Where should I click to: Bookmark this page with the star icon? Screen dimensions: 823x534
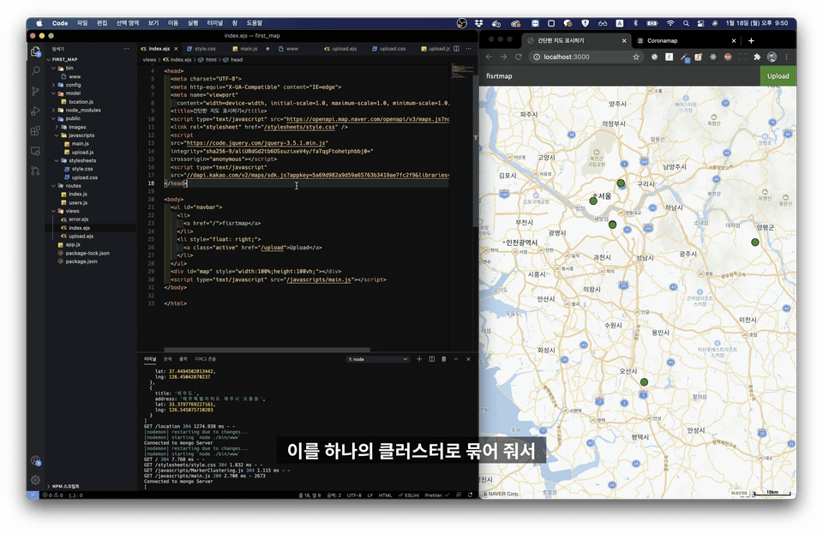(x=636, y=57)
